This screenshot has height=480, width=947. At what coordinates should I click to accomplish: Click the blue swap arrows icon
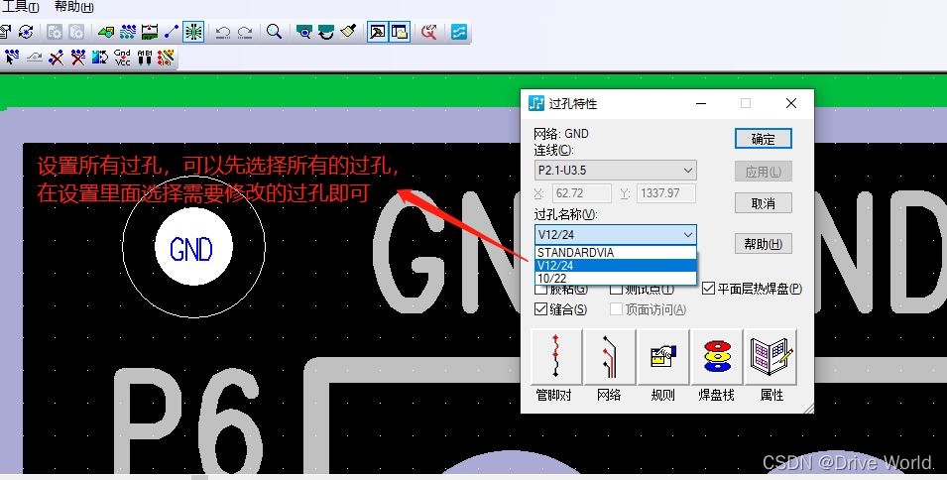click(99, 58)
